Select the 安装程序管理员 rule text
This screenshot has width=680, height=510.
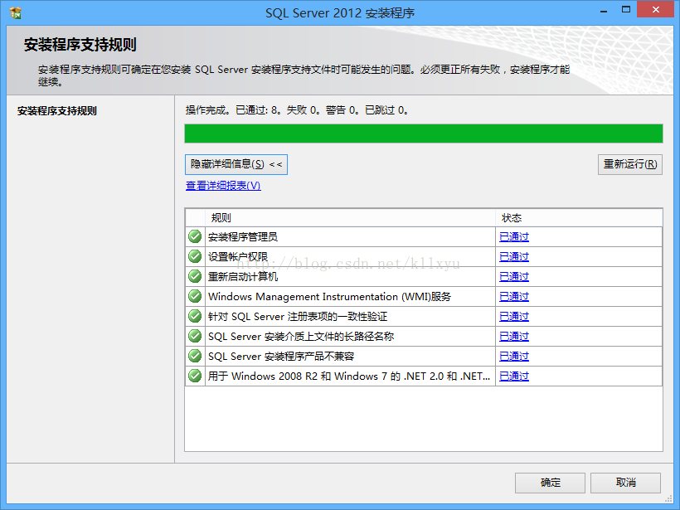[242, 237]
